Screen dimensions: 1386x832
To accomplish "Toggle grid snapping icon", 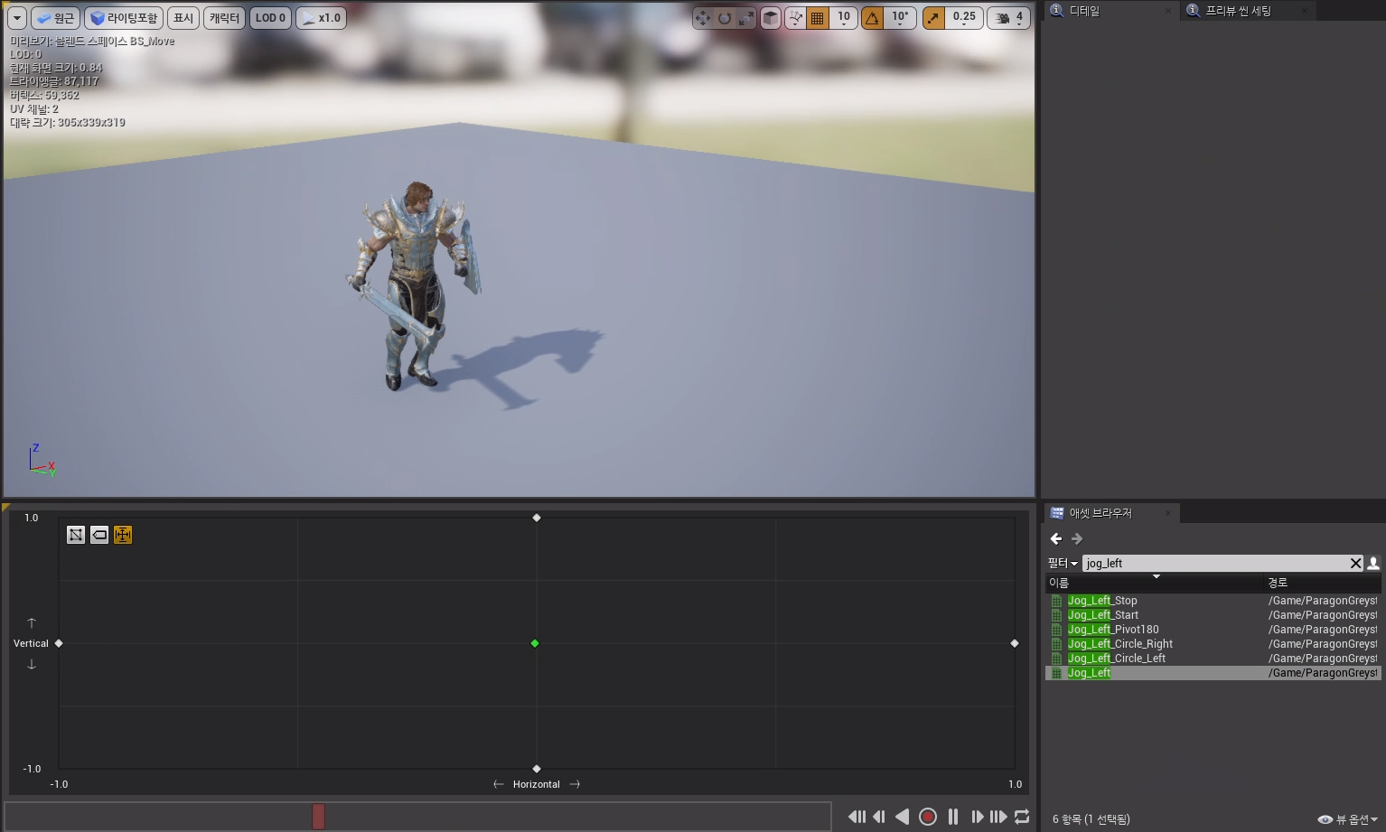I will point(817,18).
